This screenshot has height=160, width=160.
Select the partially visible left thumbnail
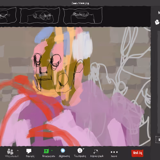(8, 15)
